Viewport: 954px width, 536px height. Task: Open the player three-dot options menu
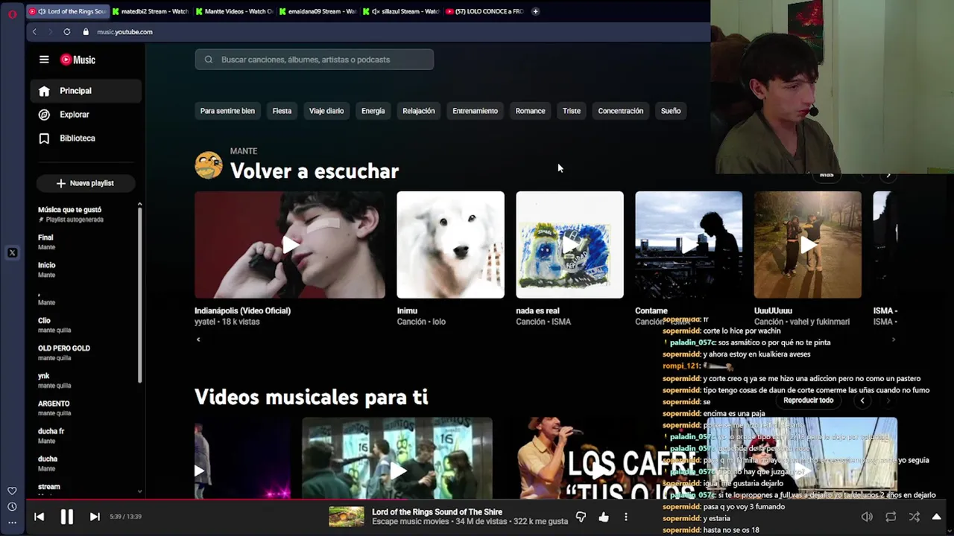pos(626,517)
